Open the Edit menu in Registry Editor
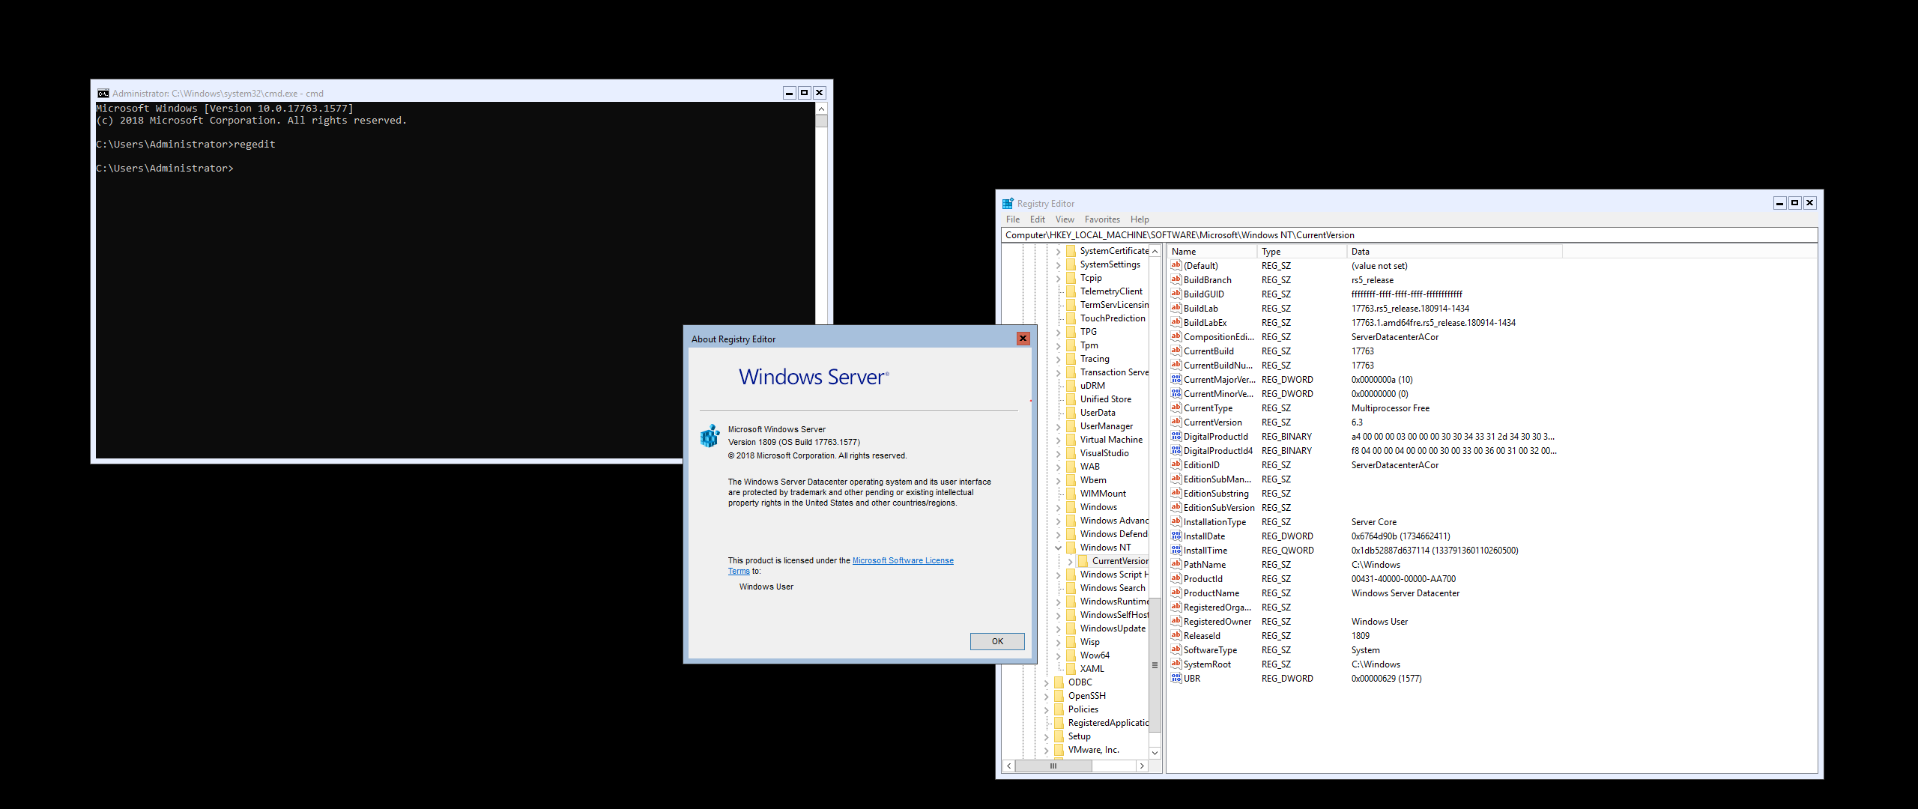1918x809 pixels. click(x=1037, y=219)
